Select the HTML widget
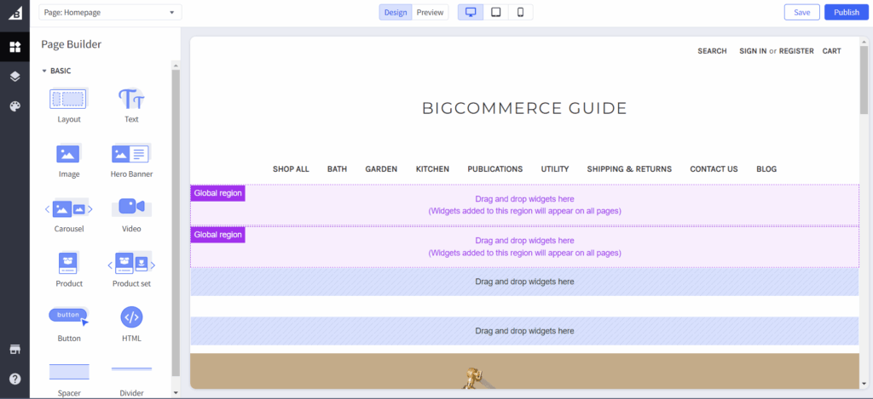 tap(131, 324)
